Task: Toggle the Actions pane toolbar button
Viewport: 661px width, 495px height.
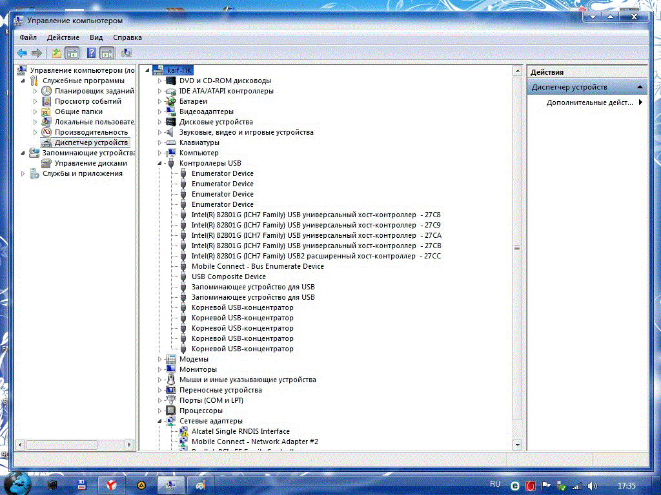Action: (107, 53)
